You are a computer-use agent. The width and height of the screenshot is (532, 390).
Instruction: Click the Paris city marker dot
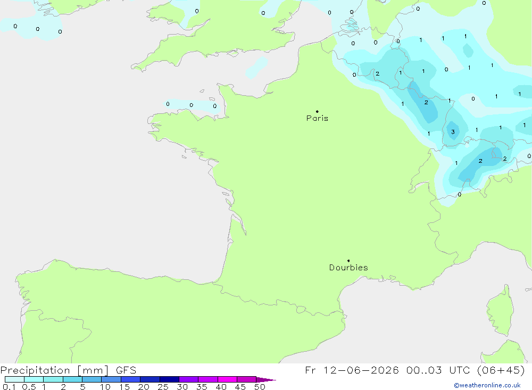coord(317,111)
